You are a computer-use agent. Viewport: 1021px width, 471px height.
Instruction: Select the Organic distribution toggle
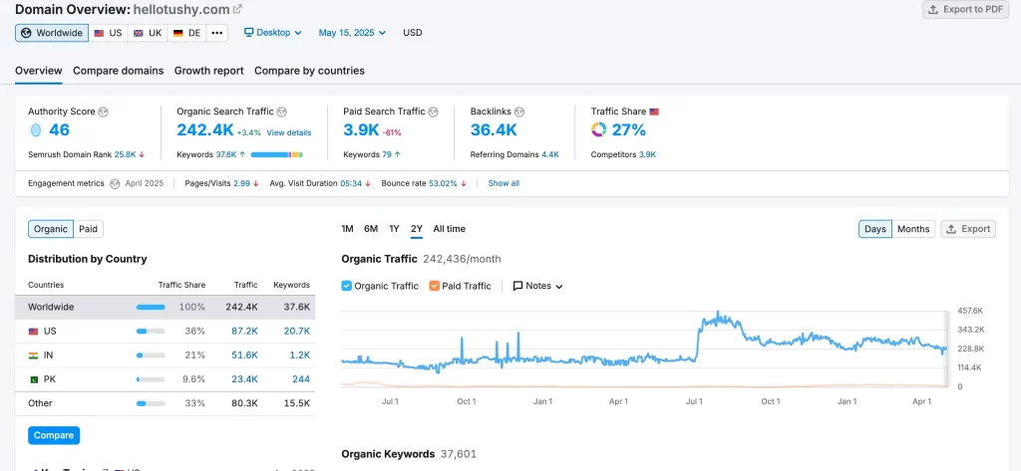51,229
